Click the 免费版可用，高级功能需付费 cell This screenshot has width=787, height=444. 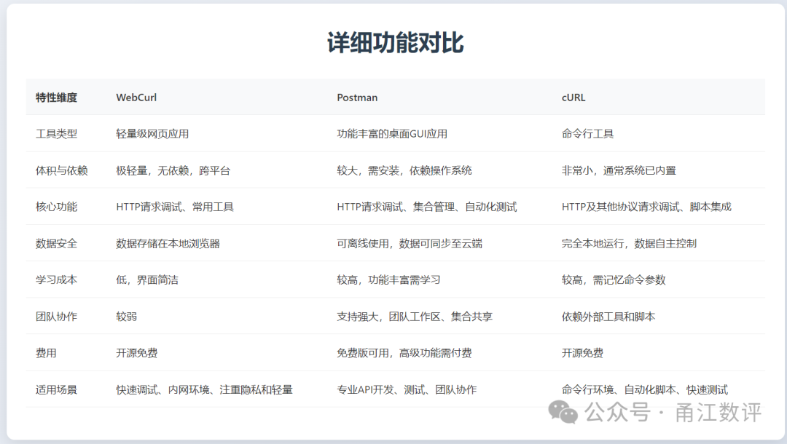click(404, 353)
